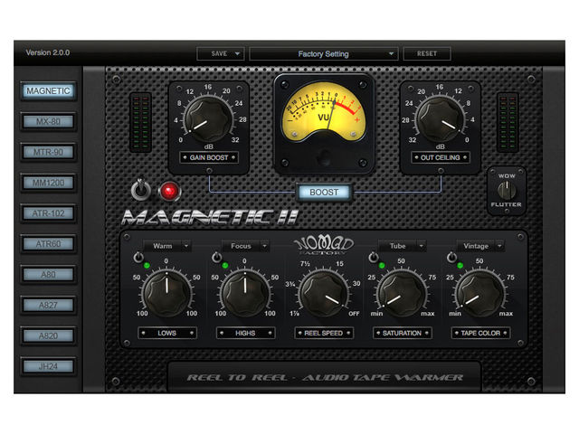Toggle the TAPE COLOR section power switch
Image resolution: width=579 pixels, height=434 pixels.
point(451,257)
